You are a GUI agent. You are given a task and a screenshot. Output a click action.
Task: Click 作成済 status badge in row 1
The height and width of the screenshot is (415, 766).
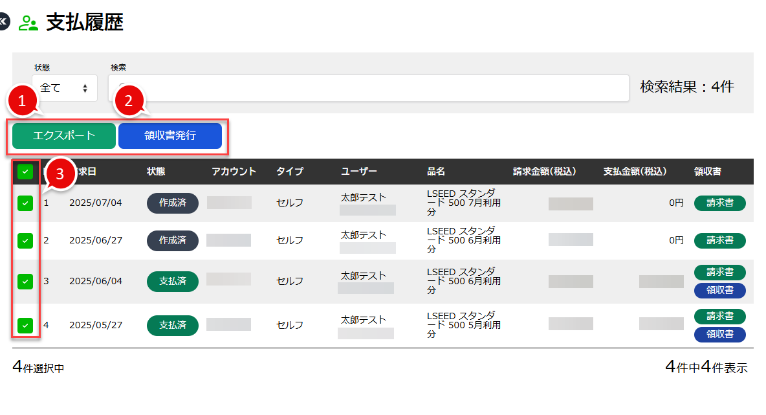click(x=172, y=203)
